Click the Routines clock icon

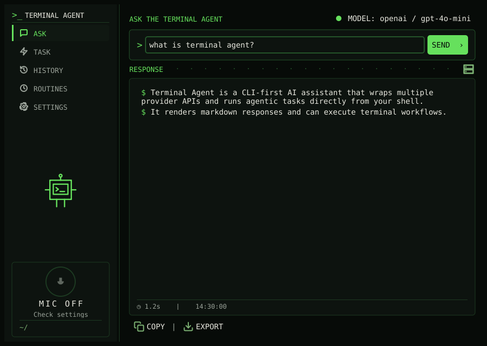coord(24,89)
